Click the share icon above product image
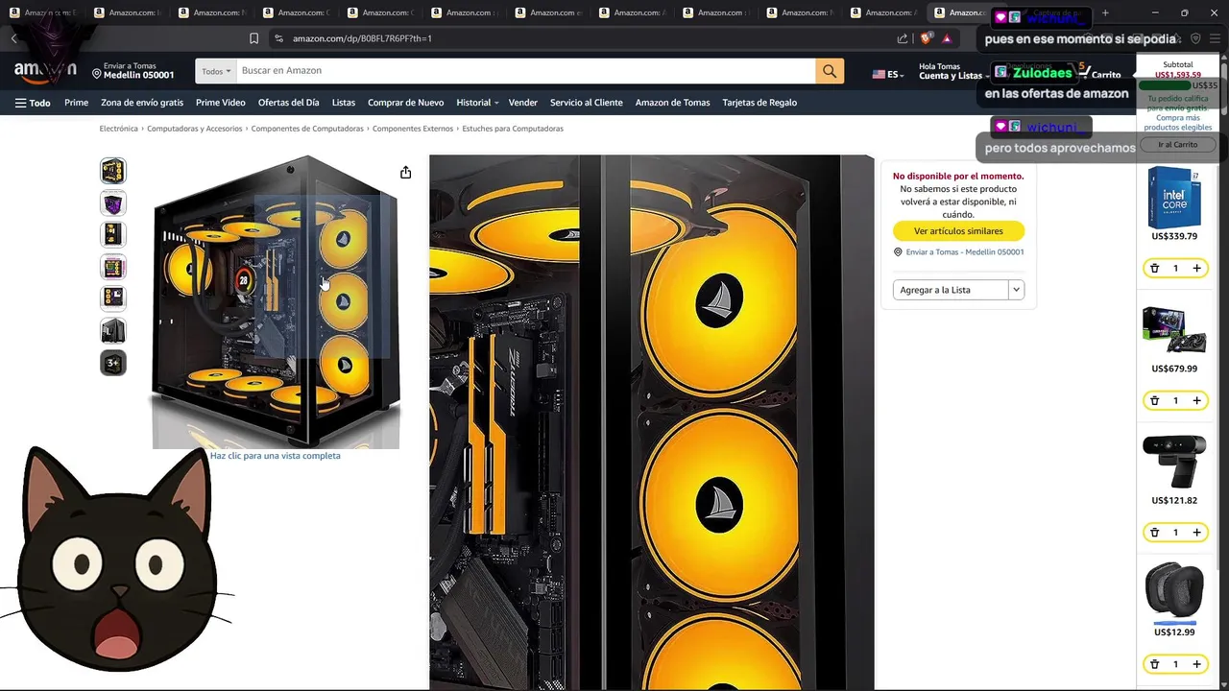Screen dimensions: 1229x691 tap(405, 172)
